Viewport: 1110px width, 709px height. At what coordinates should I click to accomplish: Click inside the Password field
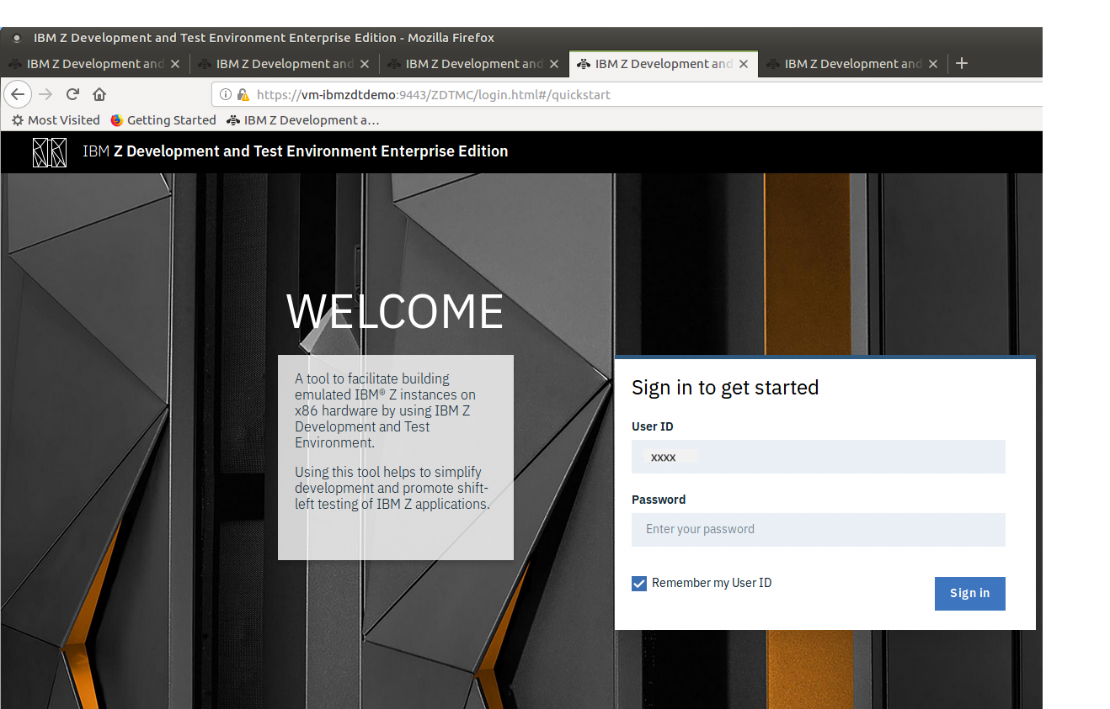click(x=818, y=529)
